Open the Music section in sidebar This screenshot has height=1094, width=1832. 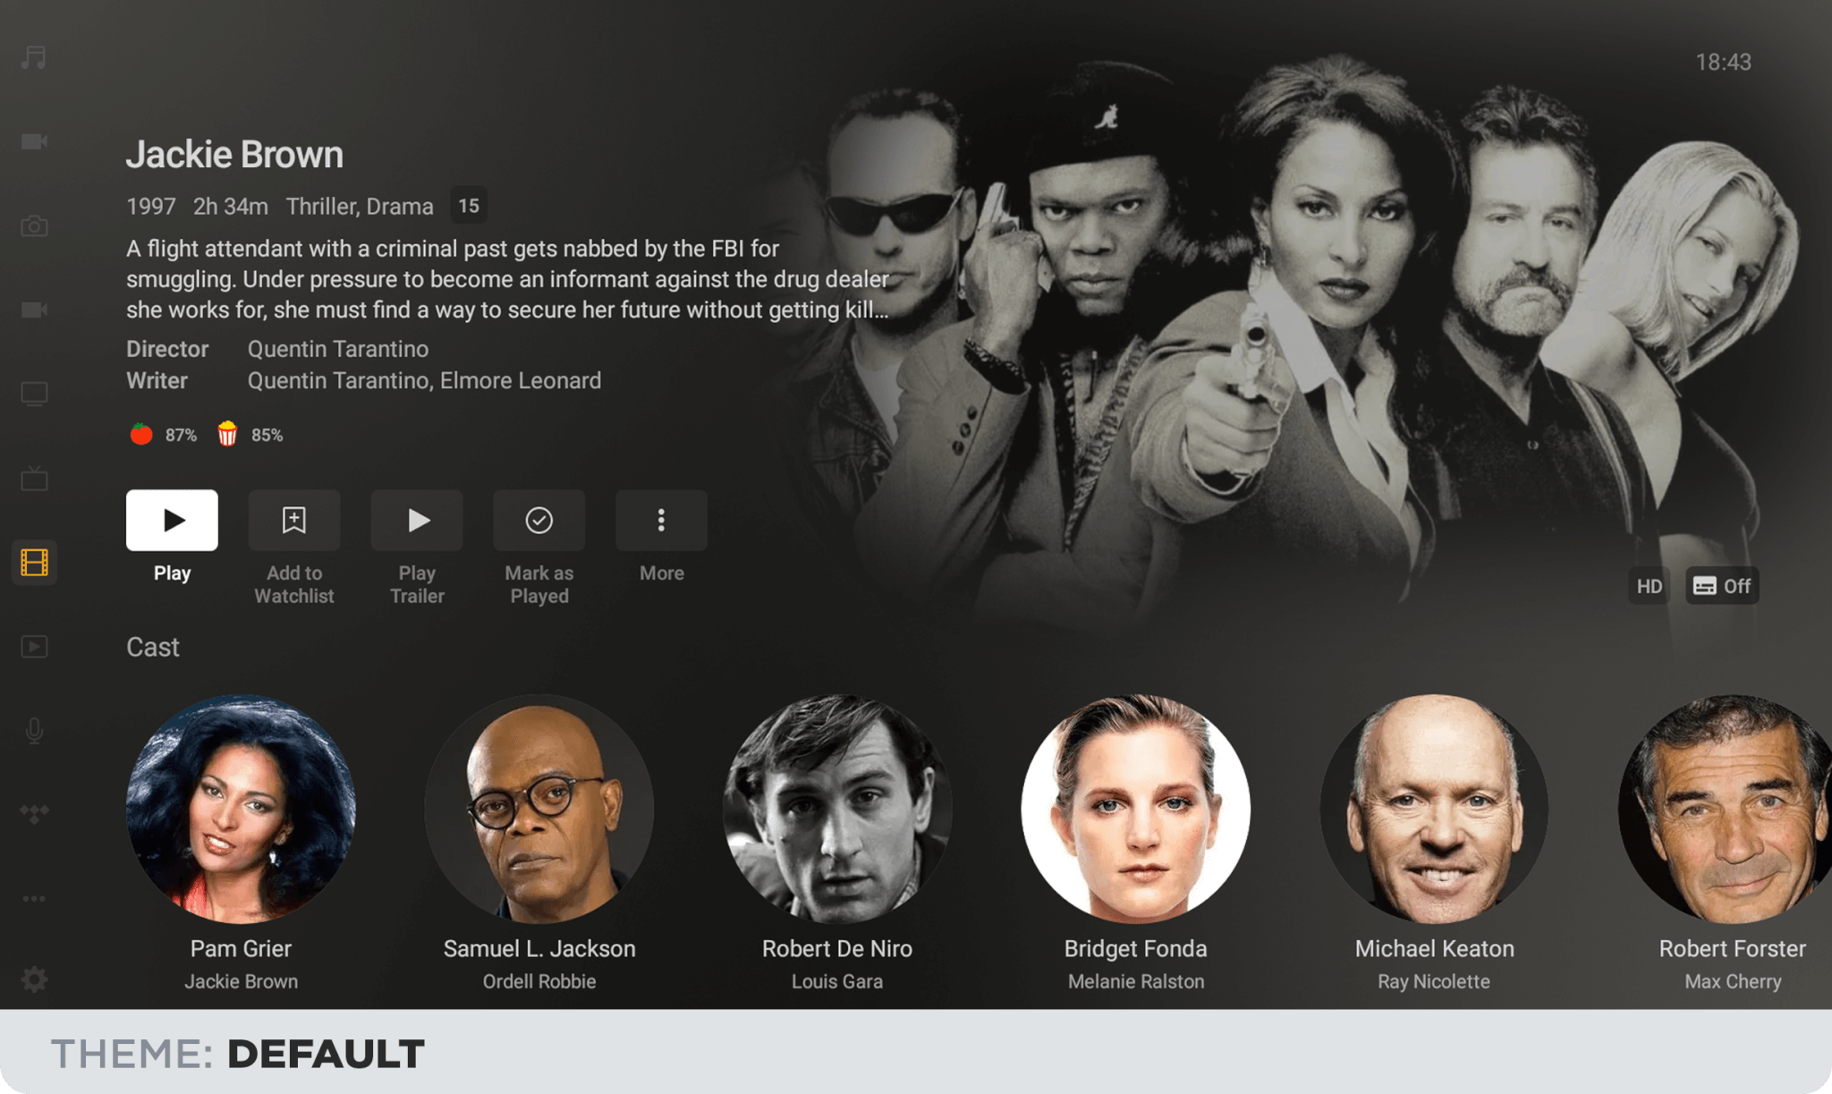coord(34,58)
